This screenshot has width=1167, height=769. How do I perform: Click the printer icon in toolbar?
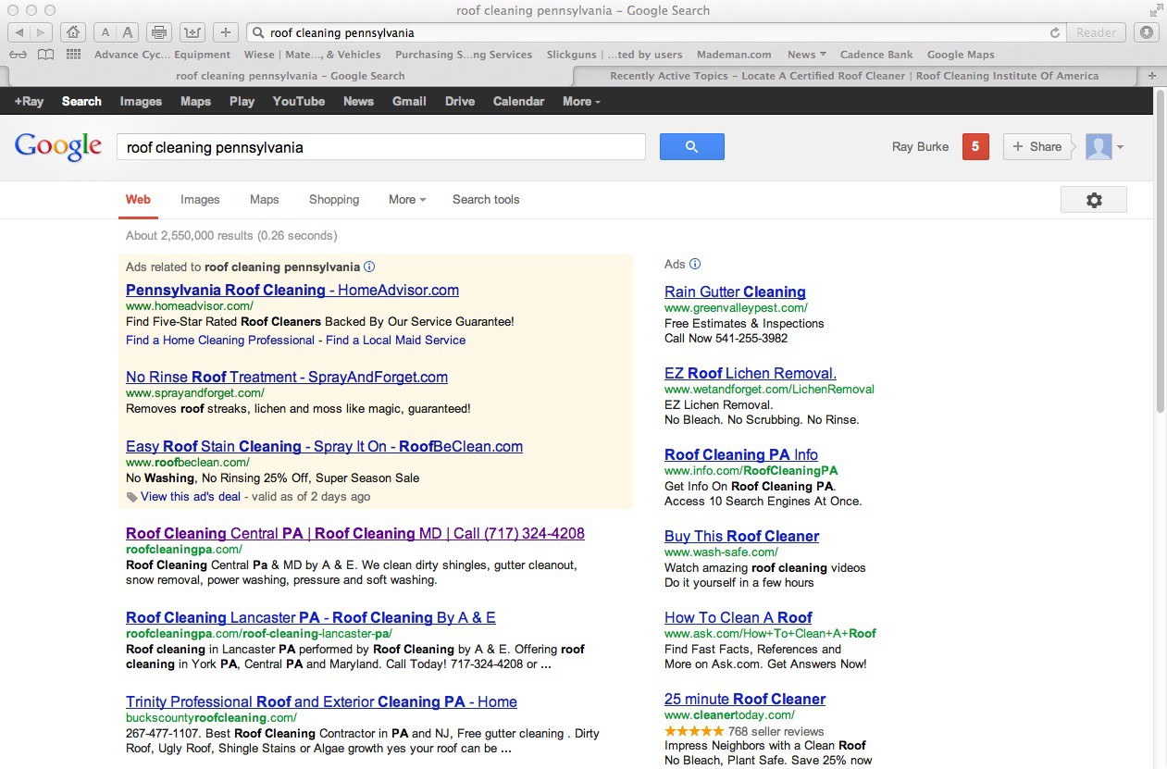coord(159,32)
